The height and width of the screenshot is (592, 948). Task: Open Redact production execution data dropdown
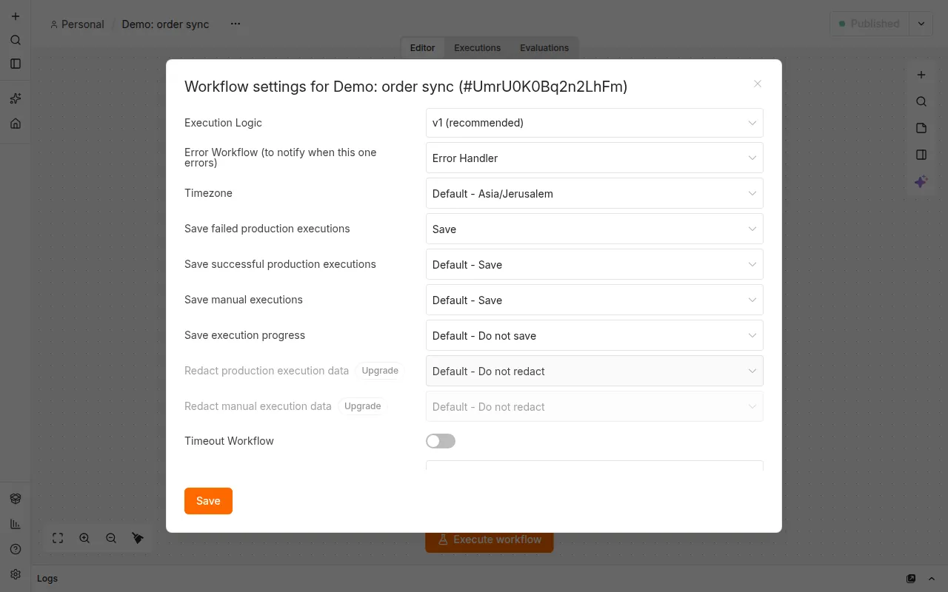(x=595, y=371)
